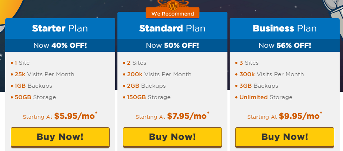Select the Starter Plan header

(60, 28)
